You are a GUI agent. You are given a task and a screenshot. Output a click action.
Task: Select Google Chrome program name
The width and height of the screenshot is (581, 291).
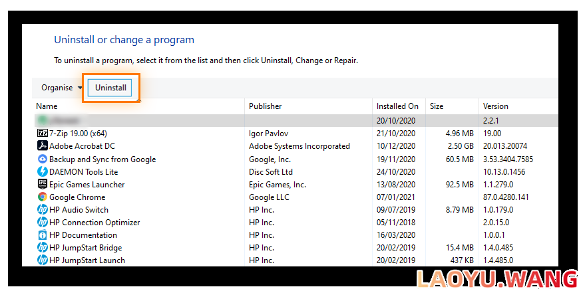point(77,197)
